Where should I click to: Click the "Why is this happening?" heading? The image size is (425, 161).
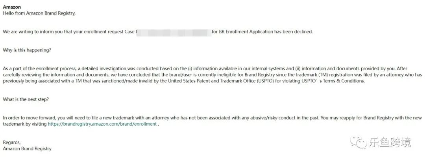27,50
